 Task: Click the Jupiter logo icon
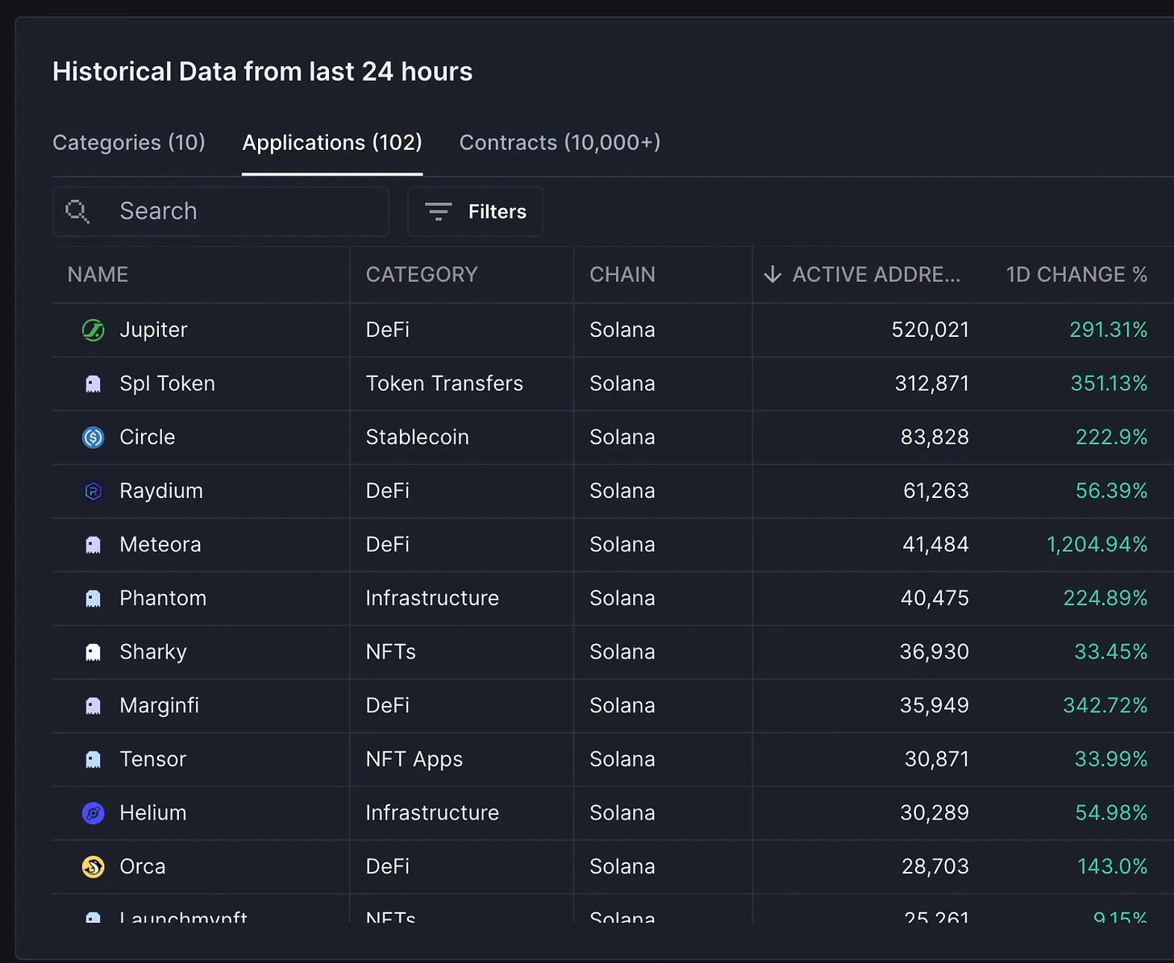94,330
